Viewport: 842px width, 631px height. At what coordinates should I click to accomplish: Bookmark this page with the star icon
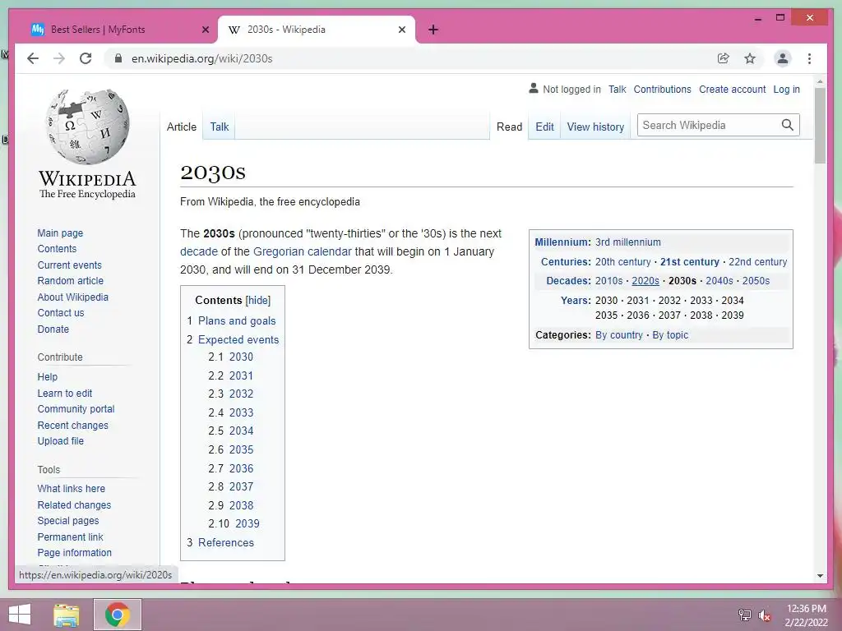750,58
